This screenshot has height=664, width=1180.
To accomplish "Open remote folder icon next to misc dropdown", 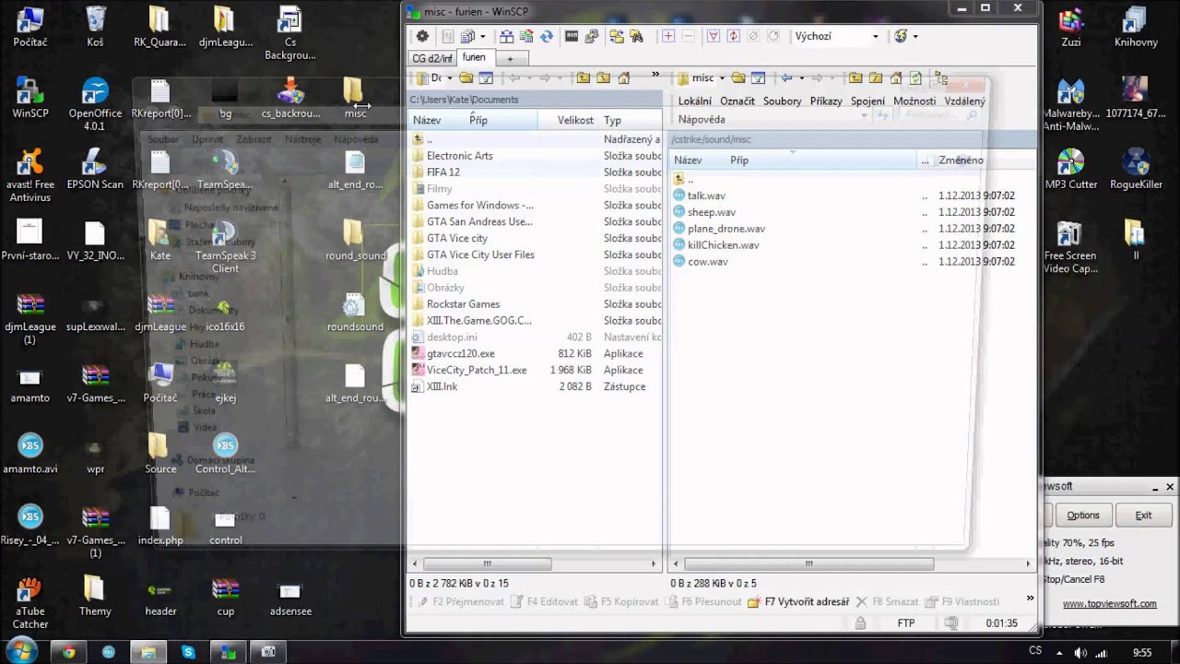I will pos(737,78).
